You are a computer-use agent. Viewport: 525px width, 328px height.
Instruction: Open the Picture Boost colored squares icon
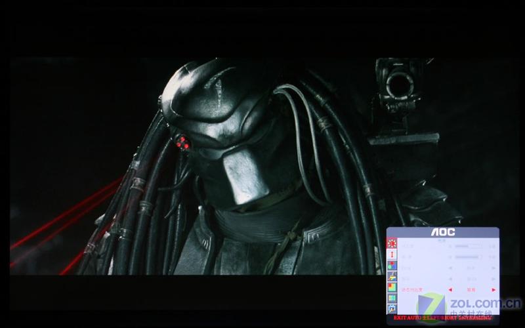click(392, 287)
